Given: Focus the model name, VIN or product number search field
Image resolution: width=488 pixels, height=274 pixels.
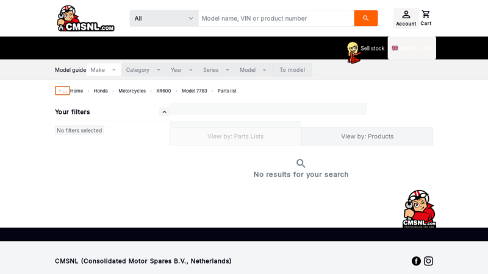Looking at the screenshot, I should (x=276, y=18).
